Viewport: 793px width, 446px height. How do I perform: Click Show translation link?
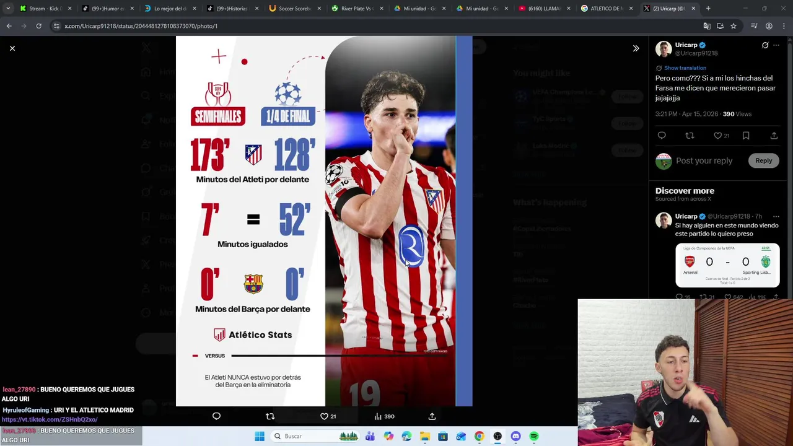[x=685, y=68]
